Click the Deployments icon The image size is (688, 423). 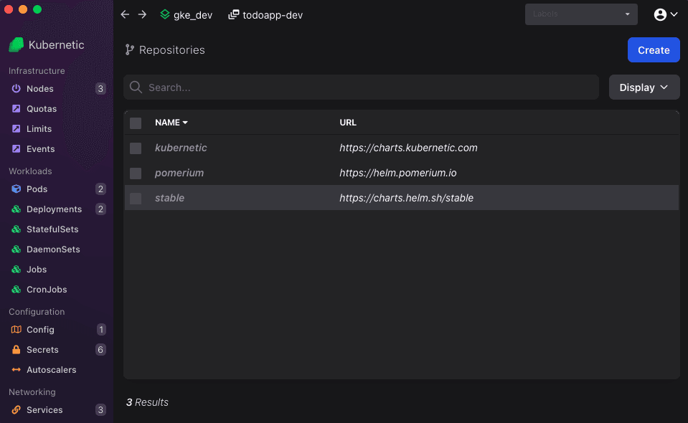[17, 209]
